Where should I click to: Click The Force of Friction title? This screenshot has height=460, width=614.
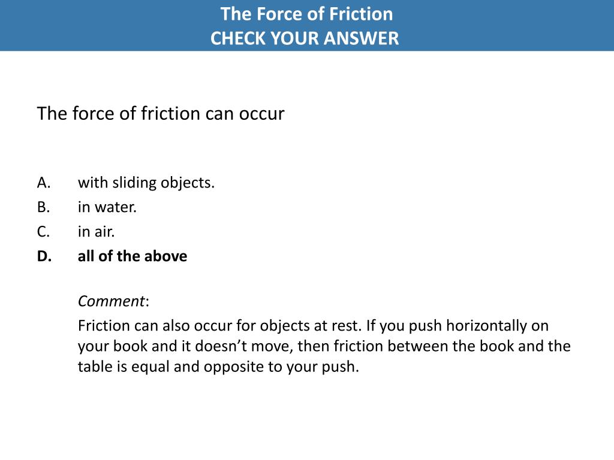point(306,14)
